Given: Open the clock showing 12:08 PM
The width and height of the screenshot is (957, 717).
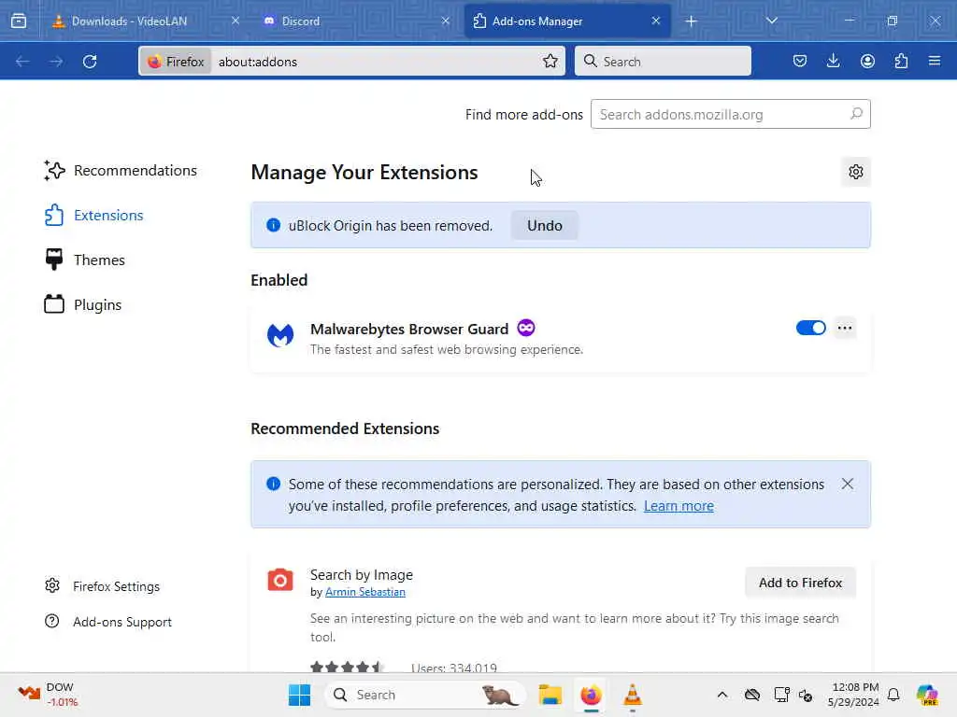Looking at the screenshot, I should pyautogui.click(x=854, y=695).
